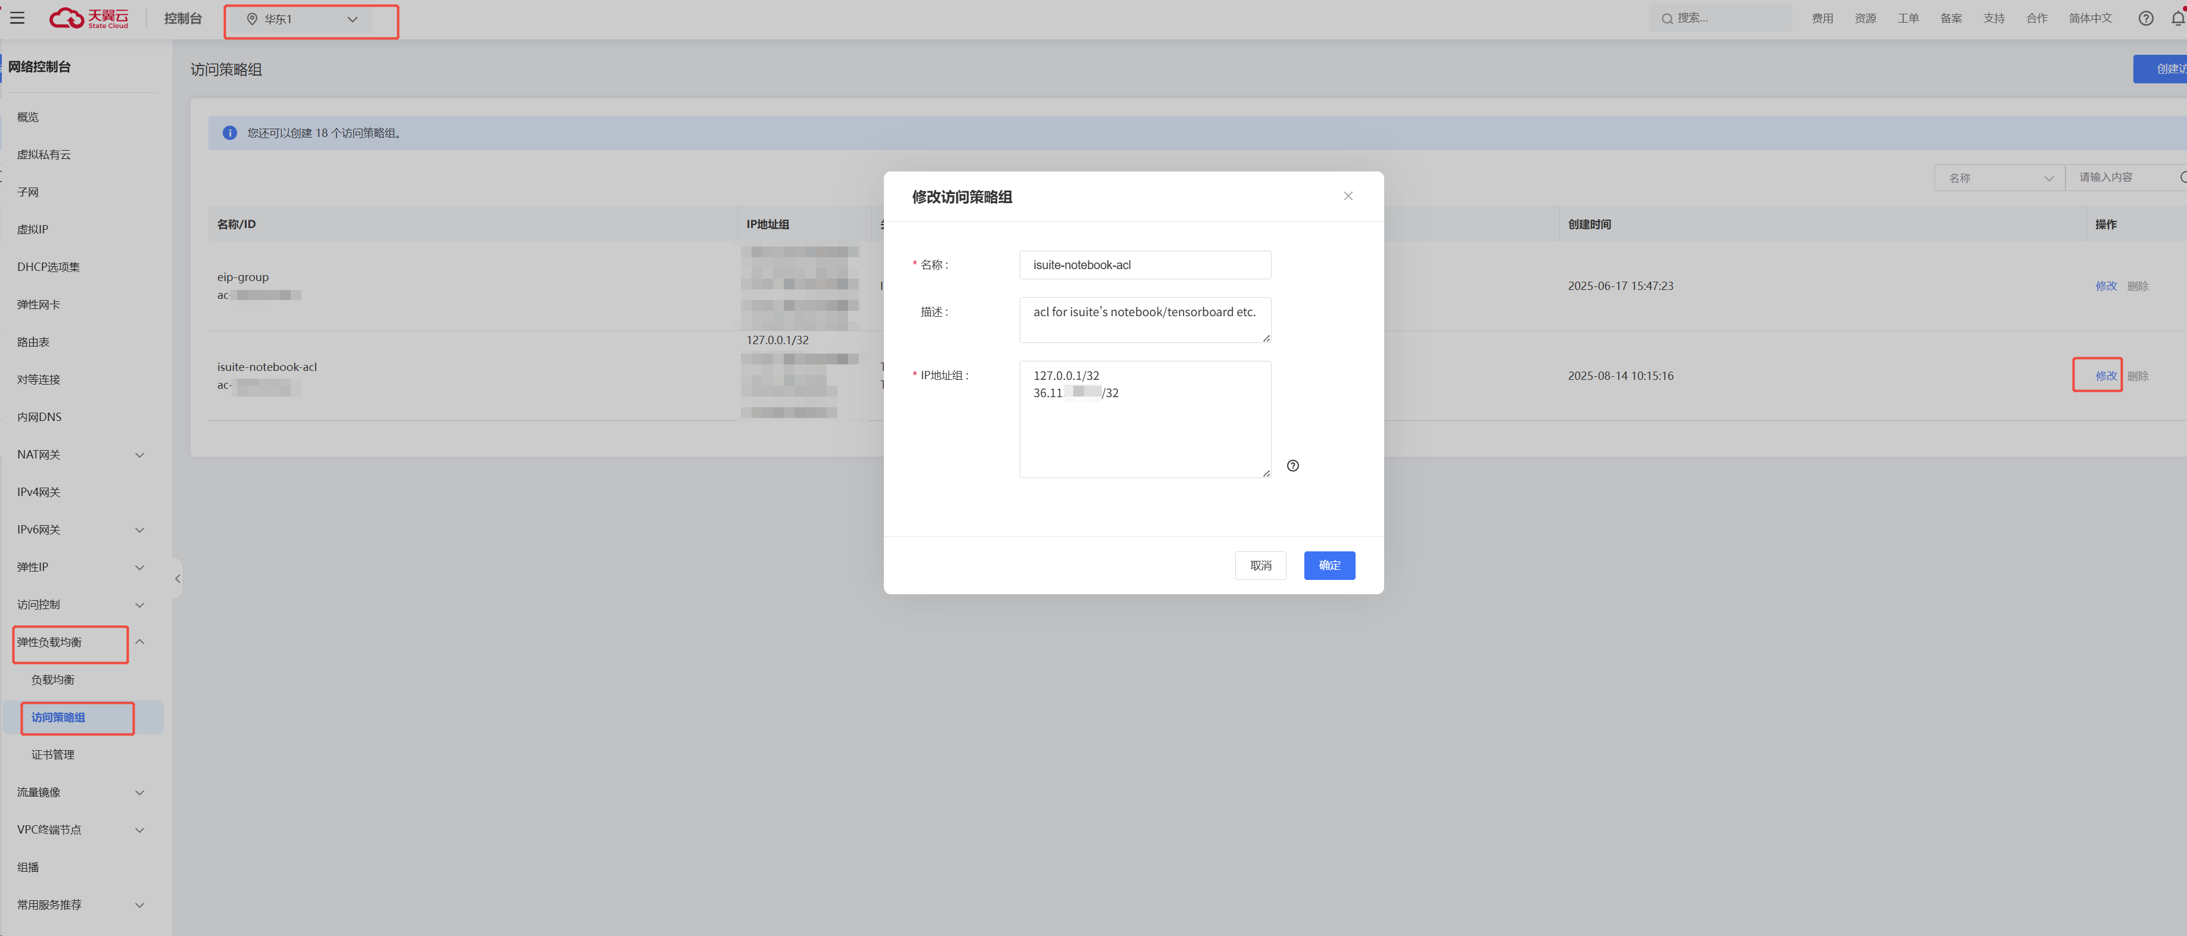The image size is (2187, 936).
Task: Close the modify access policy dialog
Action: click(x=1347, y=196)
